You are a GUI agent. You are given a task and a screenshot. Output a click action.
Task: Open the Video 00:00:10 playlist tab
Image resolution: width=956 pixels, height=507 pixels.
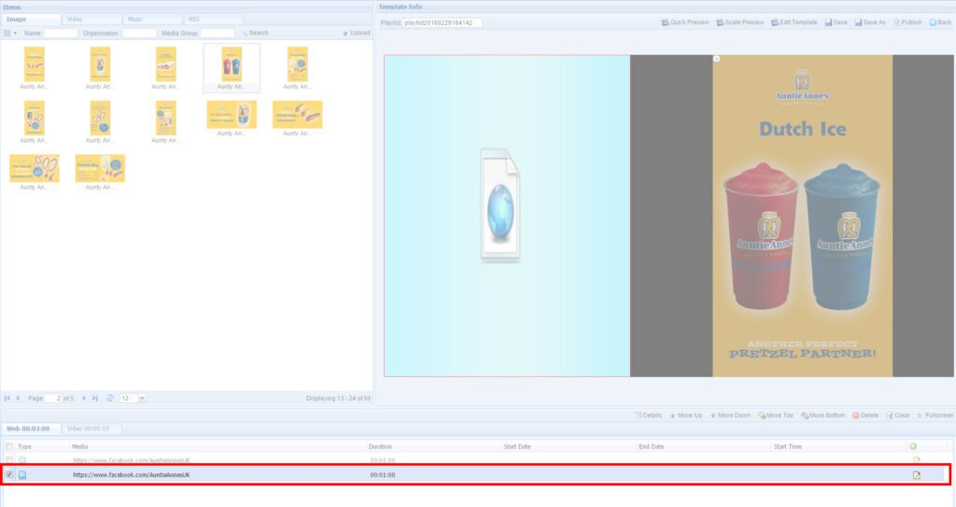pyautogui.click(x=91, y=429)
